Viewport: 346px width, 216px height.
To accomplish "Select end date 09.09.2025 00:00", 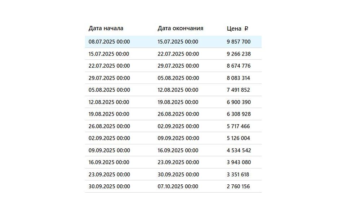I will click(x=178, y=138).
